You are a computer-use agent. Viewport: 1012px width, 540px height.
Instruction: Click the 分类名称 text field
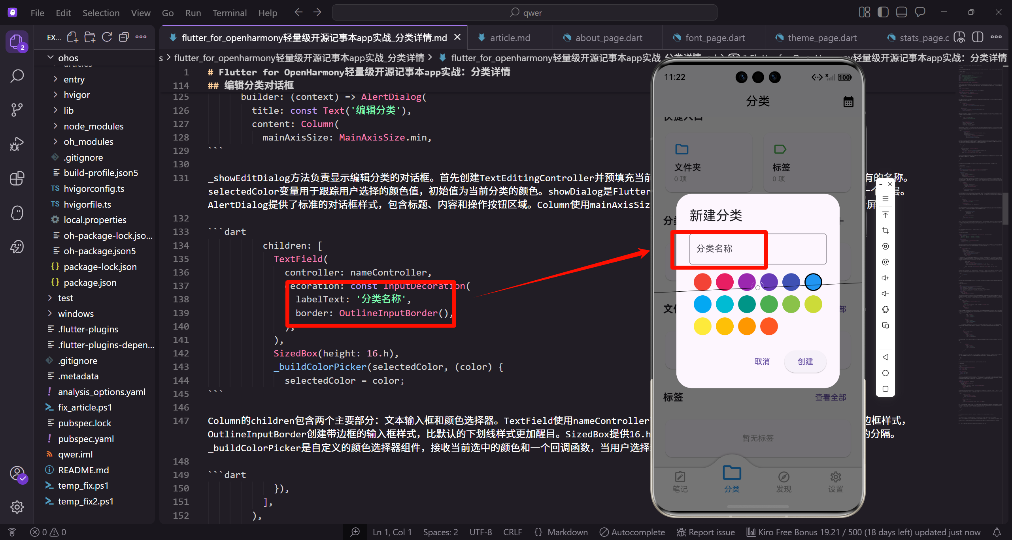pos(758,249)
